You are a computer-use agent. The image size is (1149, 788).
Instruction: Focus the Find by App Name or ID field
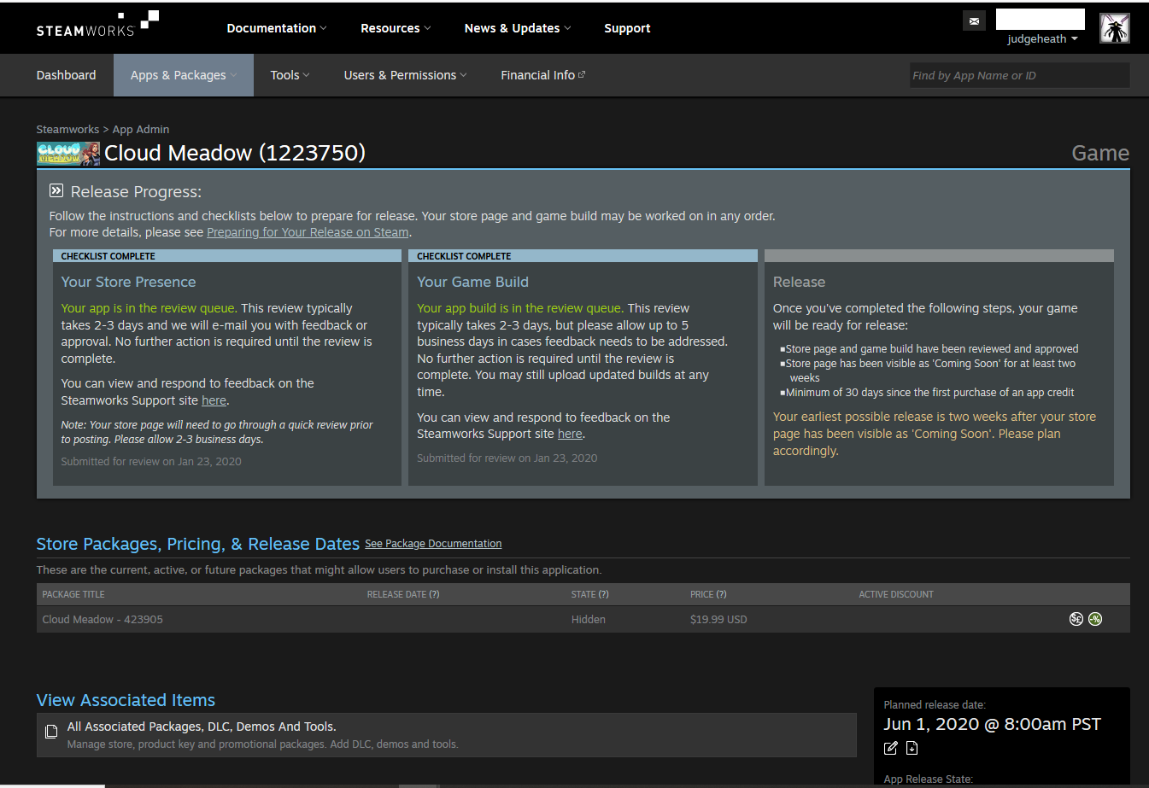pyautogui.click(x=1020, y=75)
